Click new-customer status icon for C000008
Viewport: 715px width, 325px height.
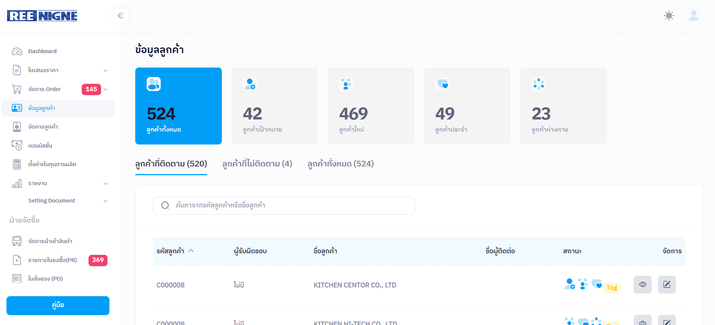pos(583,284)
